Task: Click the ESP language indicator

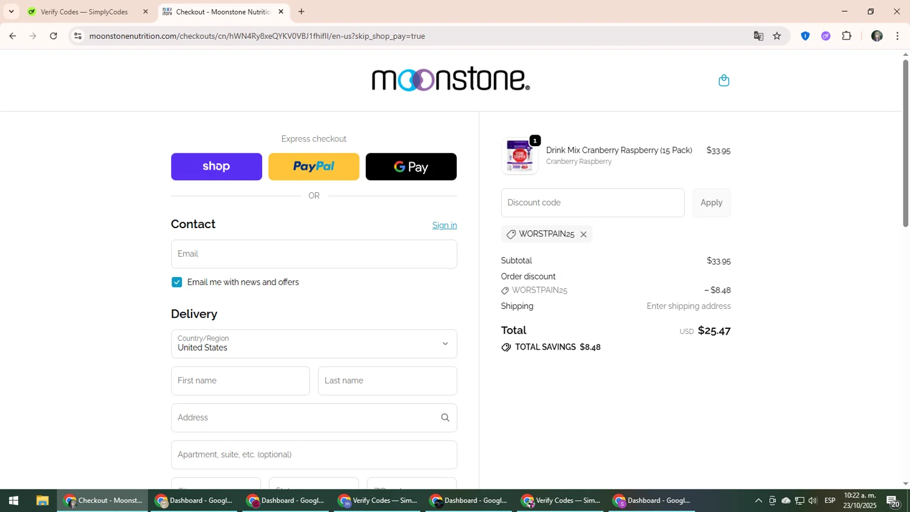Action: [830, 500]
